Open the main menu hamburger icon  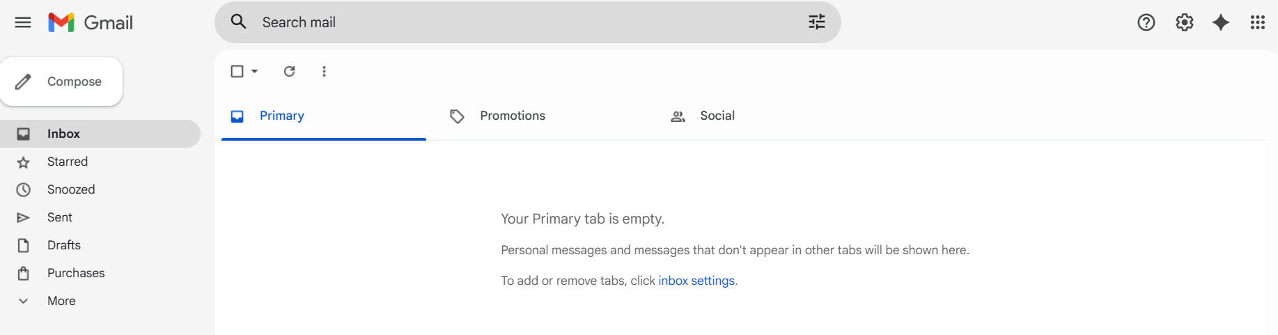(23, 22)
